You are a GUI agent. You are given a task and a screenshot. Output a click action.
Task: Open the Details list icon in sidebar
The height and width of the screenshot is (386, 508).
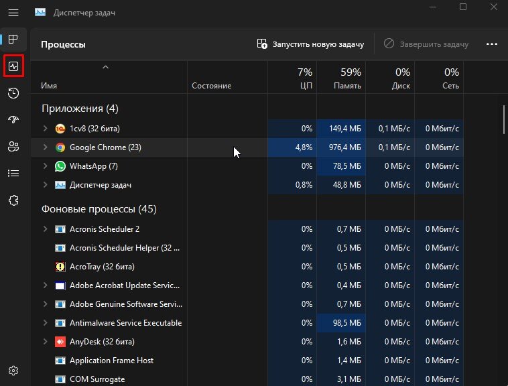[13, 174]
